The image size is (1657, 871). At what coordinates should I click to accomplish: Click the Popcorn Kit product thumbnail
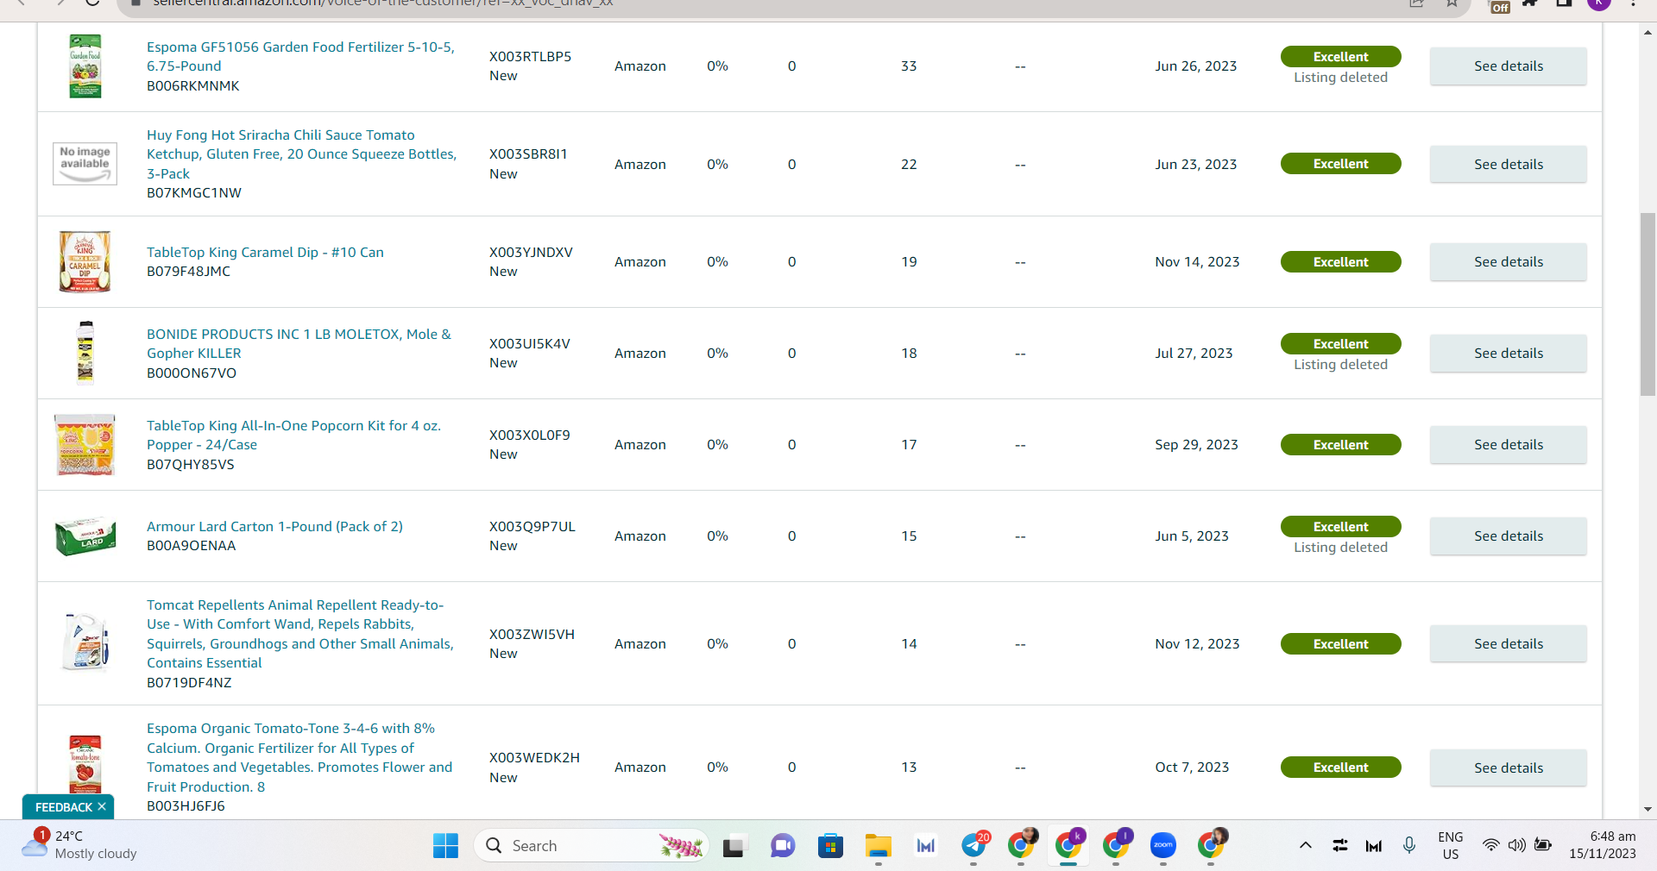[85, 444]
